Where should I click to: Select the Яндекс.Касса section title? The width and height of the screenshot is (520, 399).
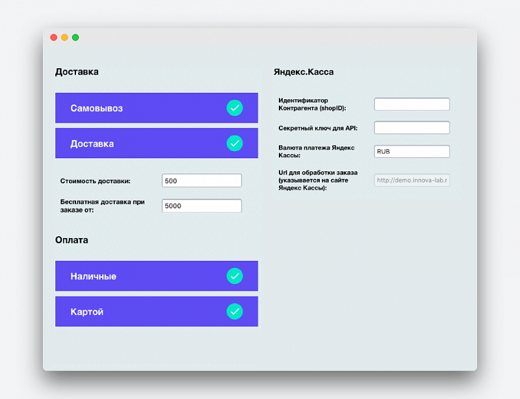tap(304, 72)
